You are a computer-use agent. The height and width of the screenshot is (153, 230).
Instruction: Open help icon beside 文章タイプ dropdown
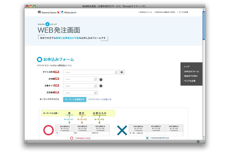point(101,86)
